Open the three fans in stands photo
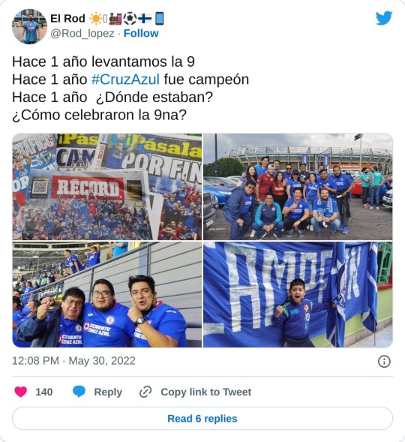The image size is (405, 442). 107,294
